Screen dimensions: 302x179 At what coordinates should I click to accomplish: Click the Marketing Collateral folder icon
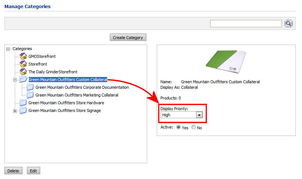30,95
